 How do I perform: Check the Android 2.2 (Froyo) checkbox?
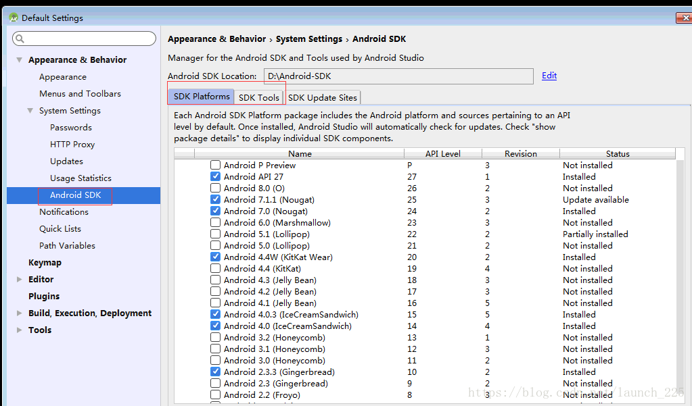215,394
